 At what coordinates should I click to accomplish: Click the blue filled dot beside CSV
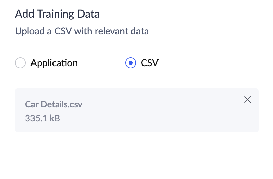pyautogui.click(x=131, y=63)
